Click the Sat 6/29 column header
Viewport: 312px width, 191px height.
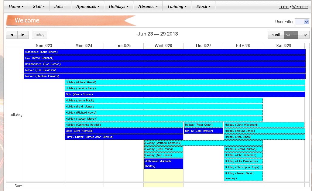[x=284, y=46]
